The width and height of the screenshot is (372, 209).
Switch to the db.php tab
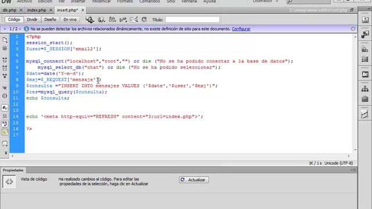pyautogui.click(x=9, y=10)
